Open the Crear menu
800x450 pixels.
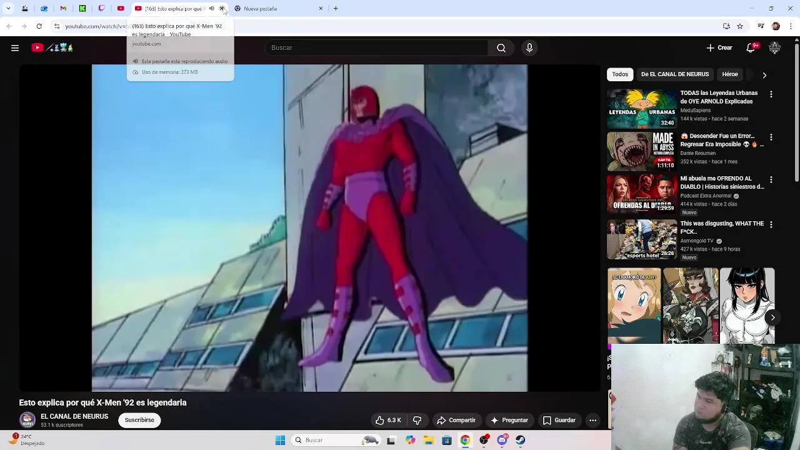[x=719, y=47]
